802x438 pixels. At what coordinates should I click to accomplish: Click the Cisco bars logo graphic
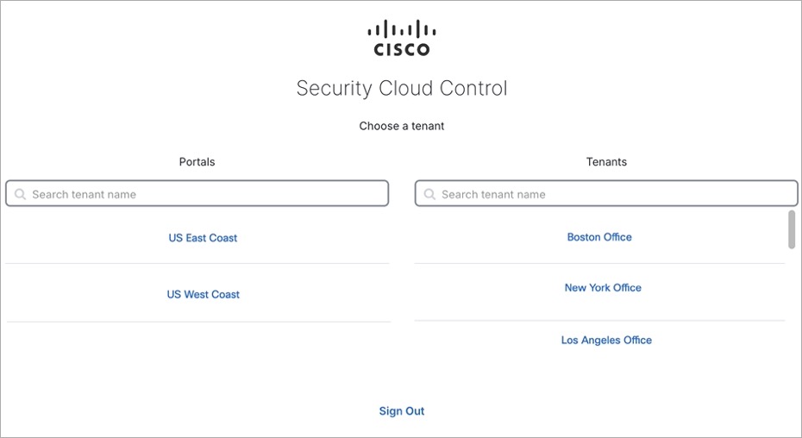click(x=401, y=28)
